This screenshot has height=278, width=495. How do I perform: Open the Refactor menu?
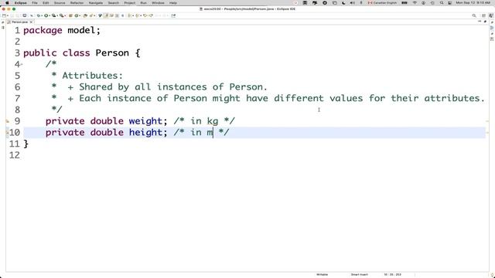77,3
